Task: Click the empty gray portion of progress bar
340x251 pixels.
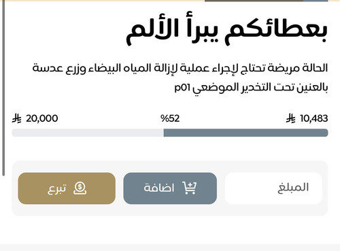Action: pos(88,133)
